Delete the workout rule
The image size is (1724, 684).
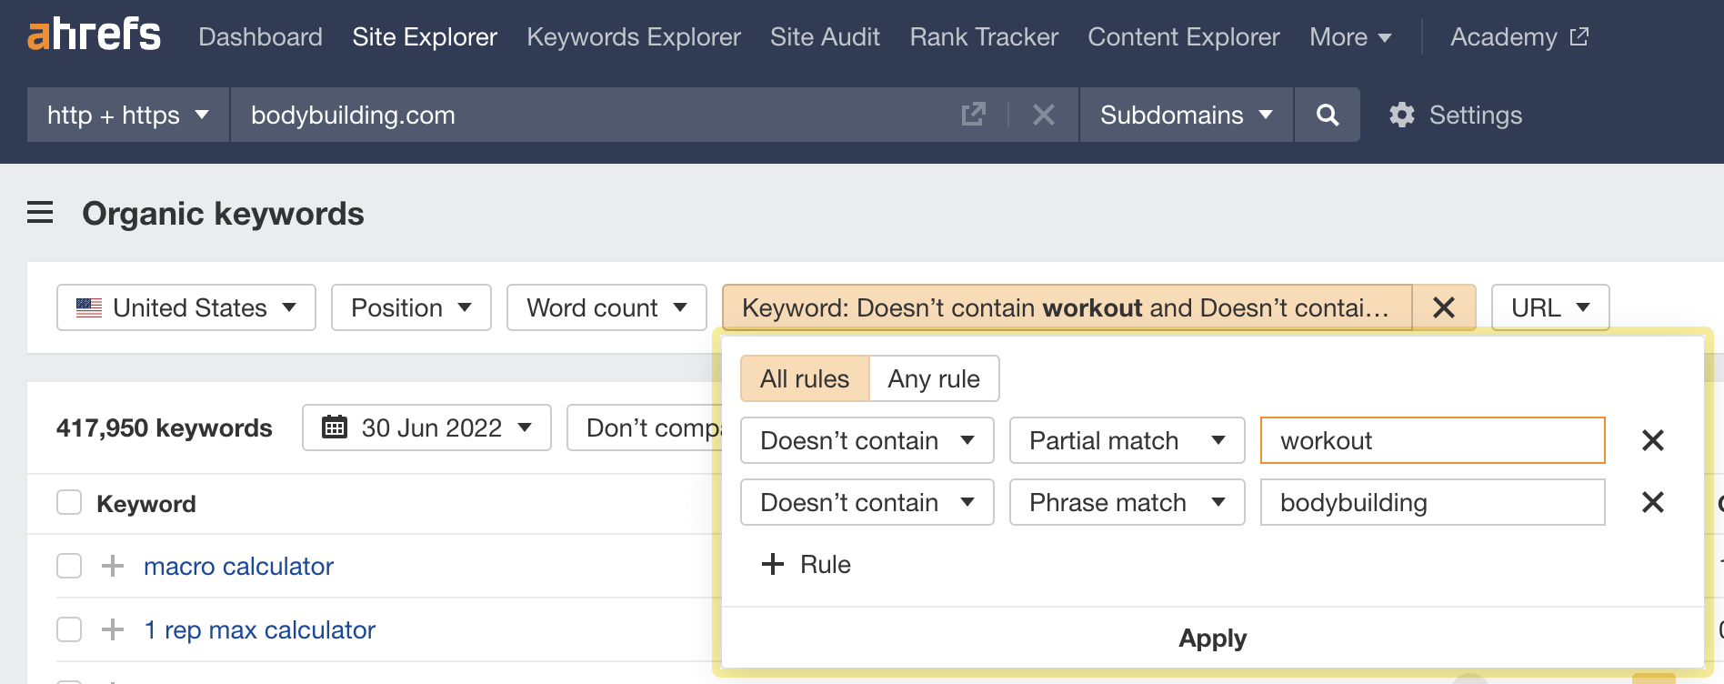(1653, 440)
